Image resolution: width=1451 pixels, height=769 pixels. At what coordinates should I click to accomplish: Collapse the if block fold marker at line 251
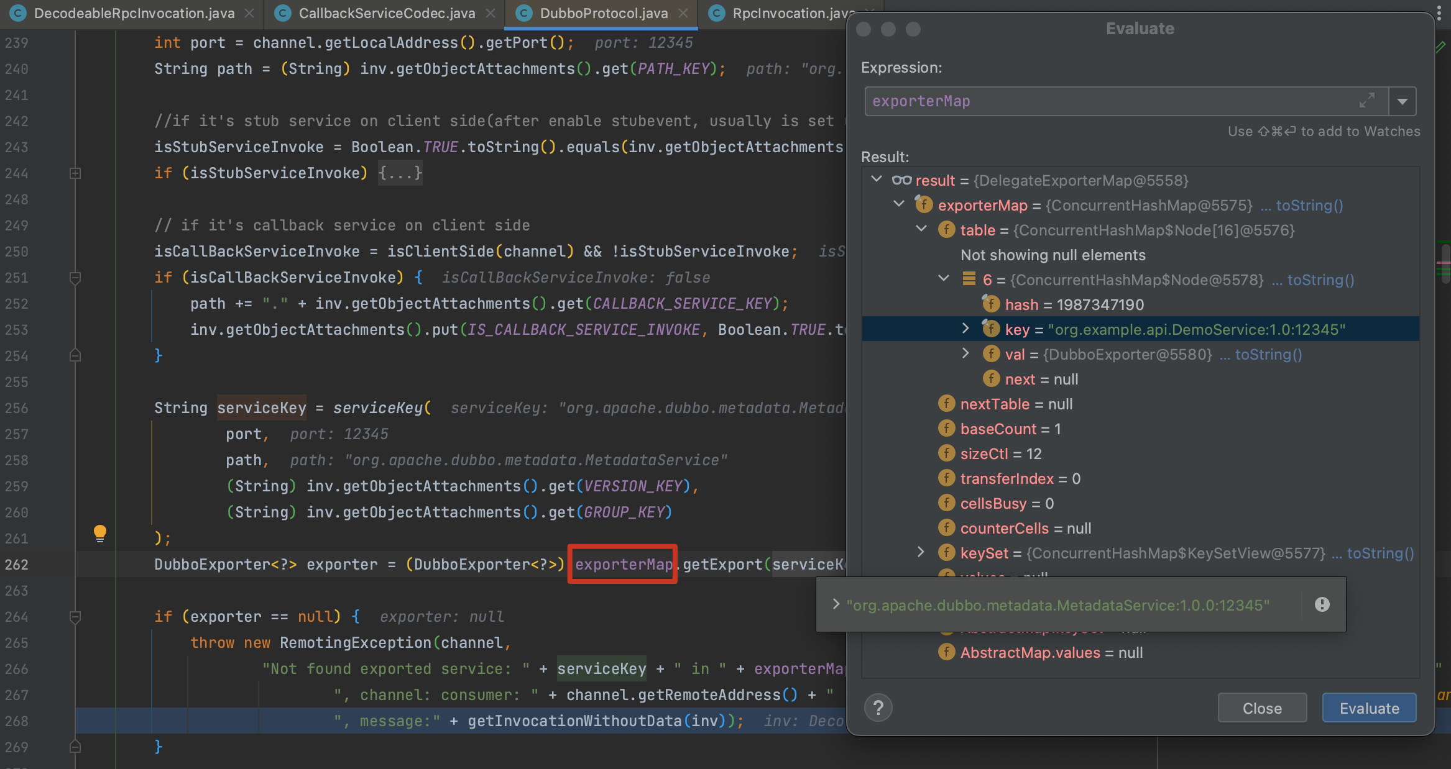75,278
